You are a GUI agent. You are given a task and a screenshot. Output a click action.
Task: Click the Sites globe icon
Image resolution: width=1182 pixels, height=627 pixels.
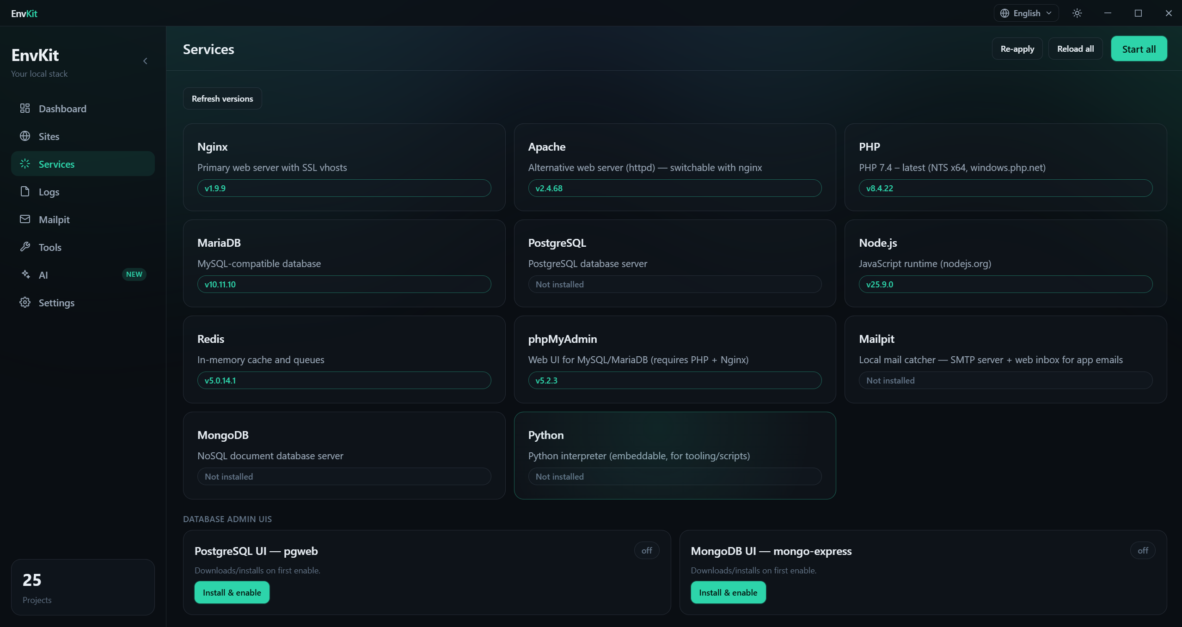point(25,136)
